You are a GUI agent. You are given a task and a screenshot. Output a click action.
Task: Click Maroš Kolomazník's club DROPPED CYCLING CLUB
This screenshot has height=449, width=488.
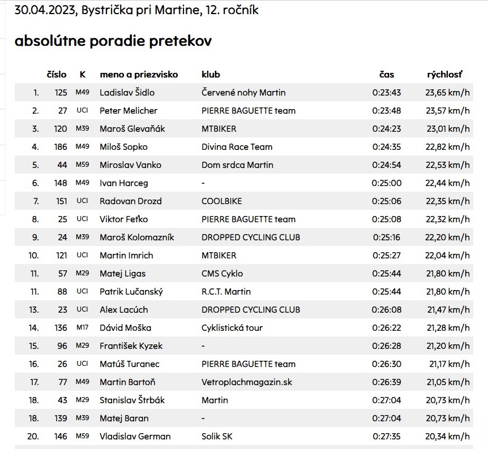251,237
